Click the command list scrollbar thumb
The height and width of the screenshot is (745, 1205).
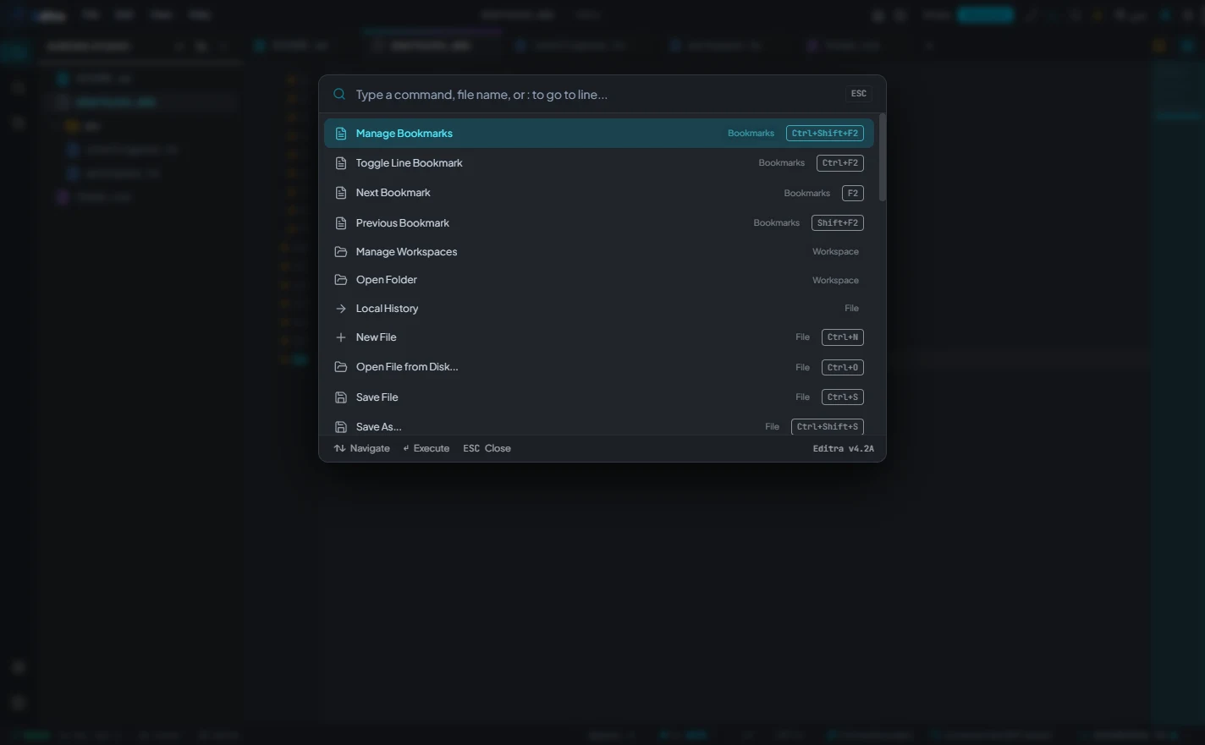point(883,158)
